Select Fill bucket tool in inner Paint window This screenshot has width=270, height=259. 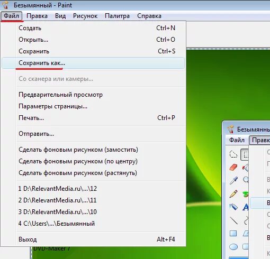click(245, 168)
